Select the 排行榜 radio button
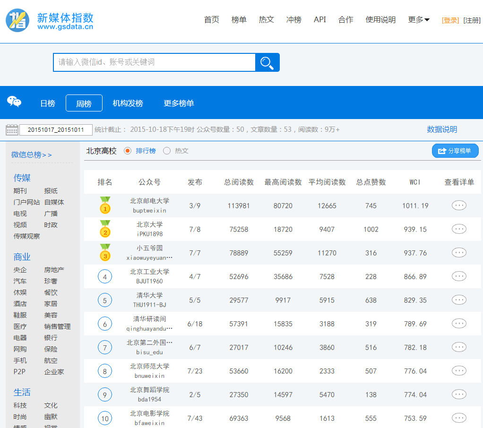Screen dimensions: 483x428 (x=128, y=151)
